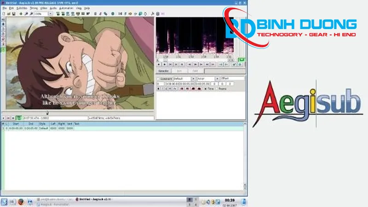Open the KDE start menu icon
This screenshot has height=207, width=368.
click(5, 202)
